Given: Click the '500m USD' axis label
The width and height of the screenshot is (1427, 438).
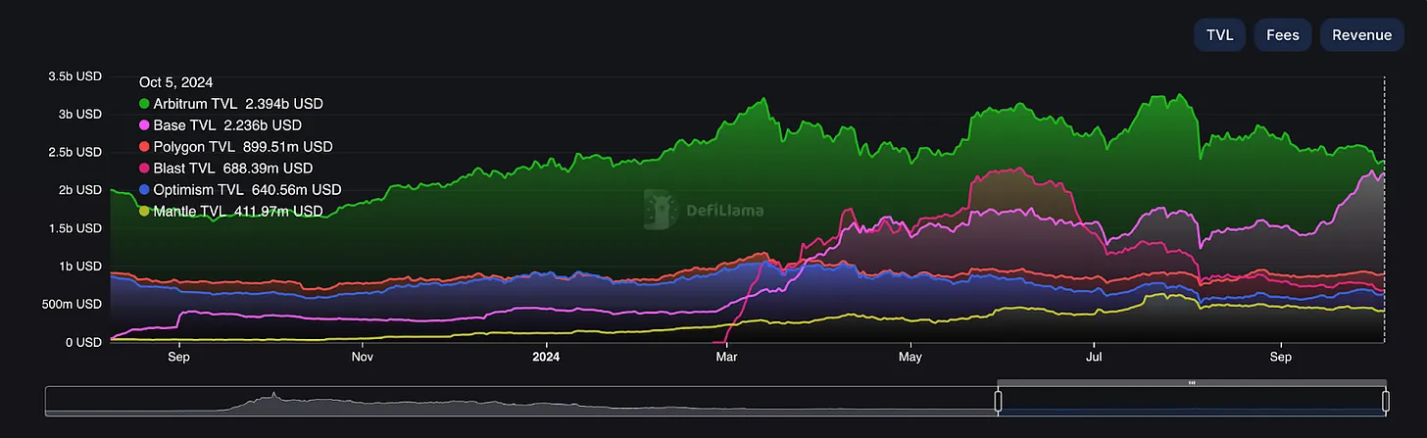Looking at the screenshot, I should coord(72,305).
